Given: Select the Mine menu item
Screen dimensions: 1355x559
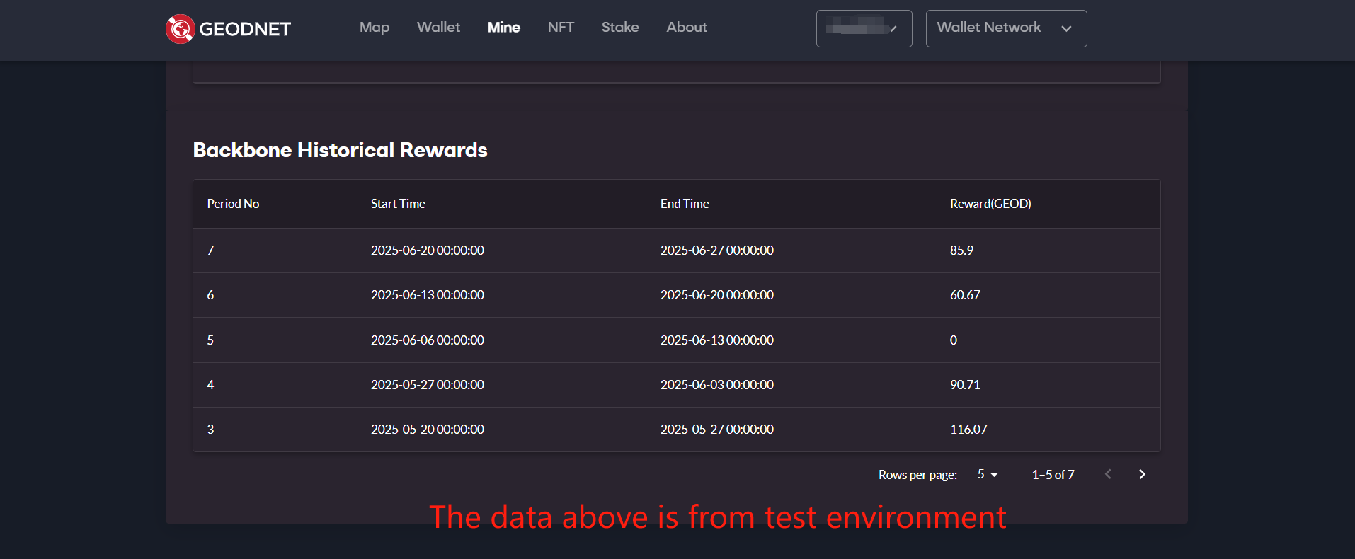Looking at the screenshot, I should click(x=504, y=28).
